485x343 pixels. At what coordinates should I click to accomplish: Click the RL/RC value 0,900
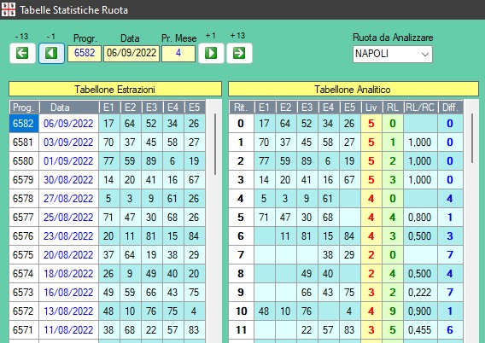click(420, 311)
